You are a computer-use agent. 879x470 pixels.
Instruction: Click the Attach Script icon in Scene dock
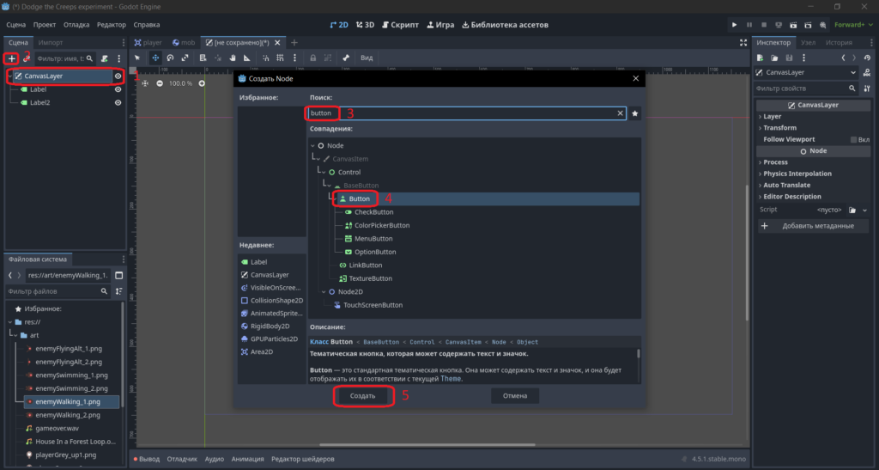104,58
